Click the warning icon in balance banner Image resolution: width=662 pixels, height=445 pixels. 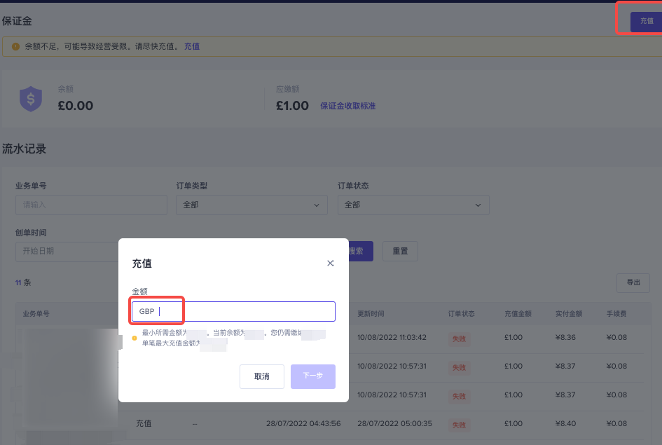15,46
